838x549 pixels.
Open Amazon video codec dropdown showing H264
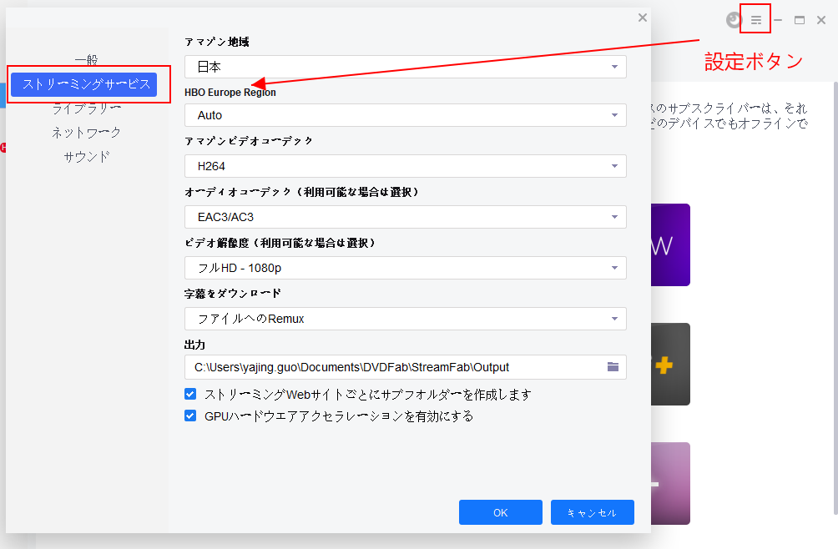pos(406,166)
